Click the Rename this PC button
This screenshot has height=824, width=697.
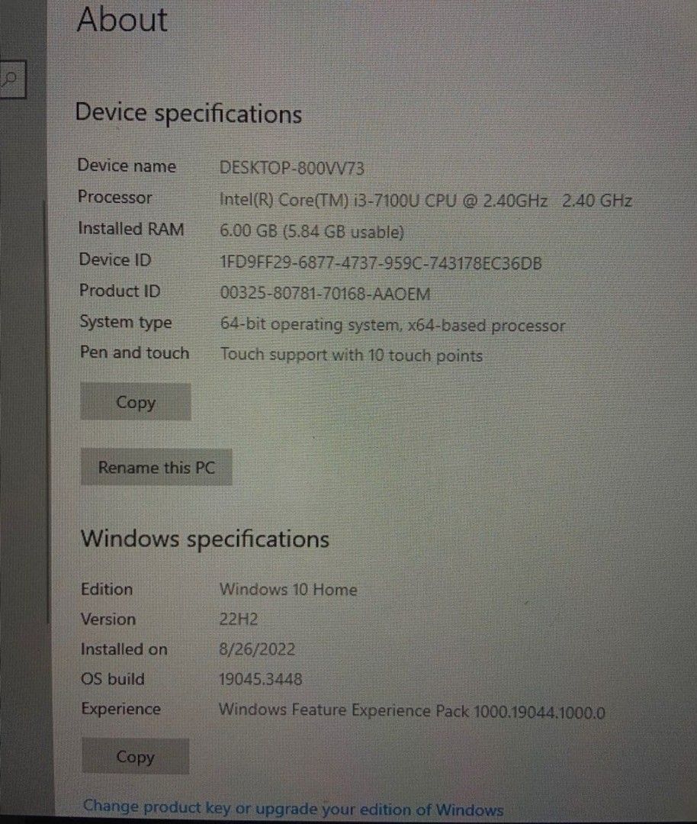[156, 467]
